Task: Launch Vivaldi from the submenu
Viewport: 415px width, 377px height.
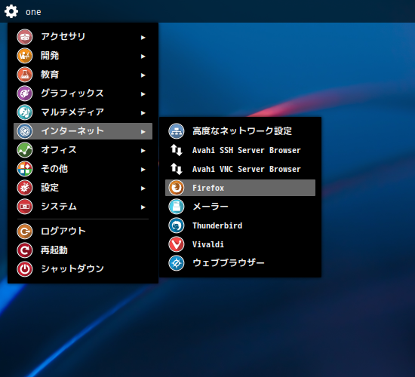Action: (x=240, y=244)
